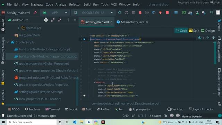
Task: Click the Windows Start button
Action: tap(3, 122)
